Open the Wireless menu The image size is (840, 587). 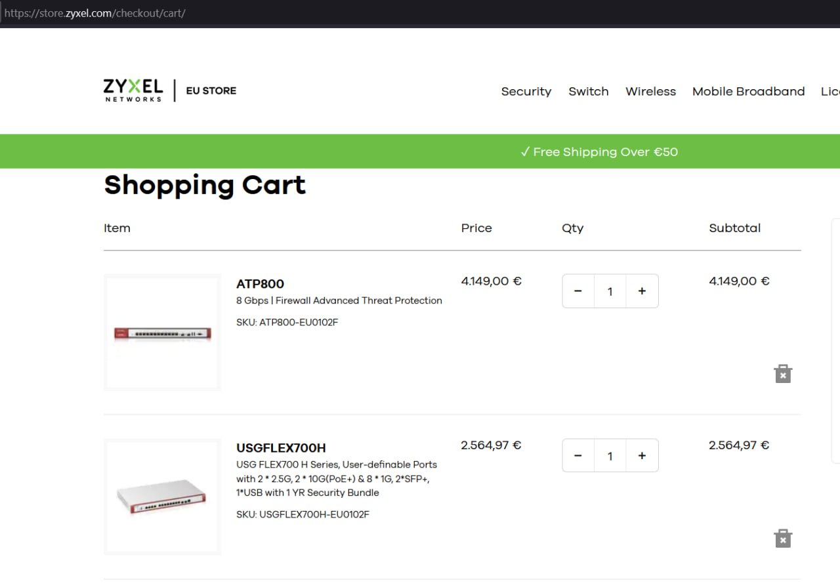[x=650, y=91]
